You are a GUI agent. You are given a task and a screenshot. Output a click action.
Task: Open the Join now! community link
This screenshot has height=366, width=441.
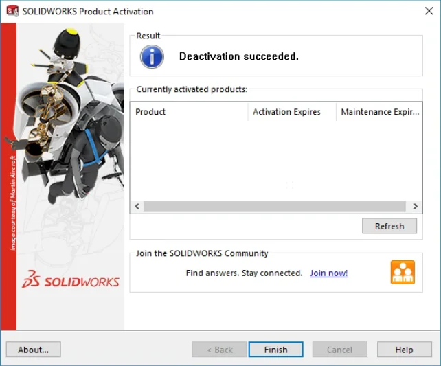[x=328, y=273]
